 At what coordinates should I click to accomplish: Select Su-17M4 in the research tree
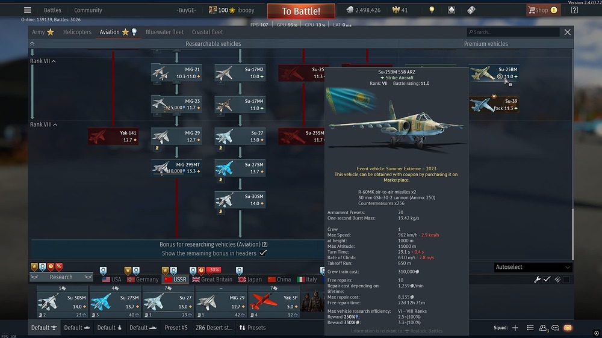(240, 105)
